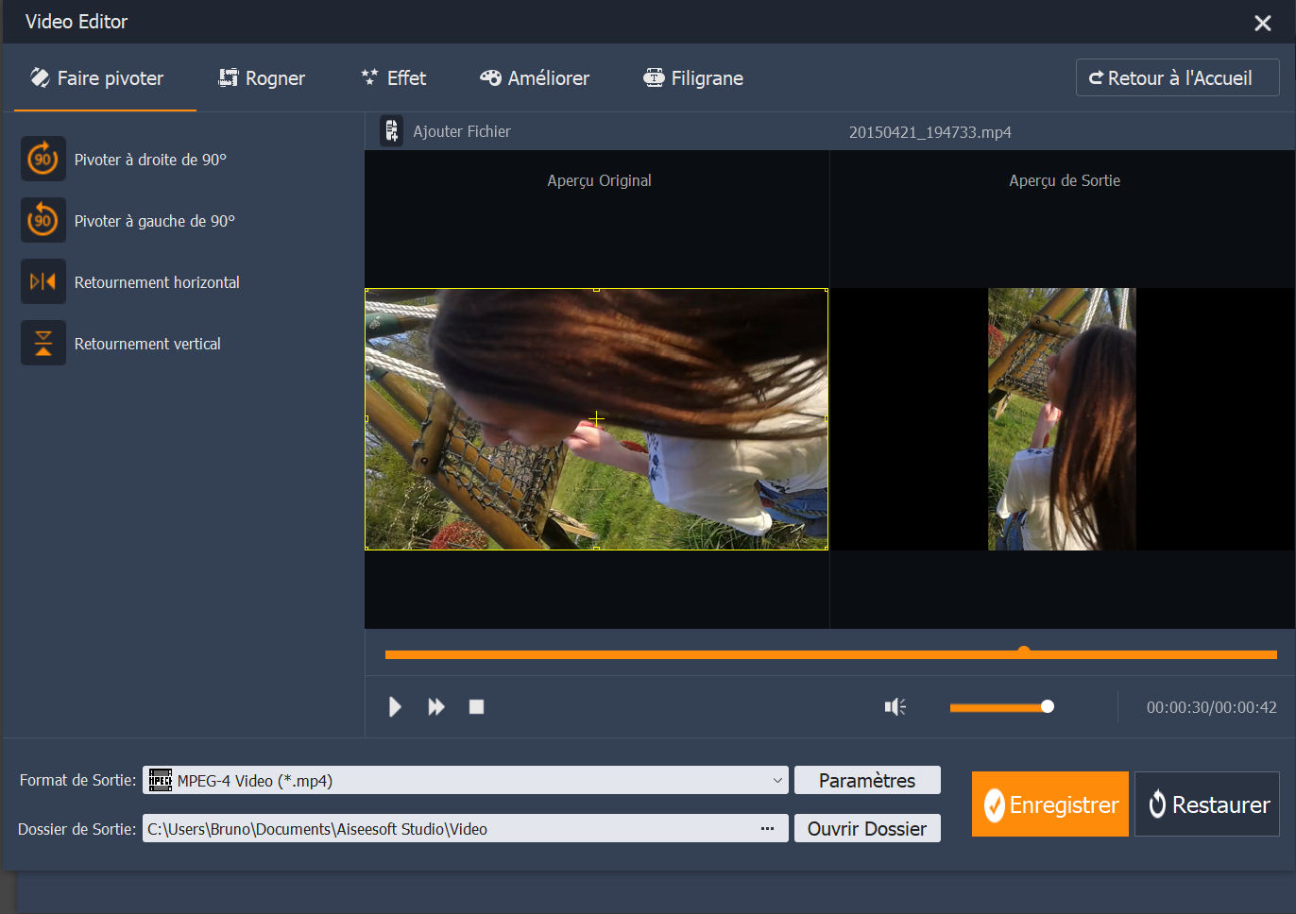
Task: Mute audio with the speaker icon
Action: click(895, 706)
